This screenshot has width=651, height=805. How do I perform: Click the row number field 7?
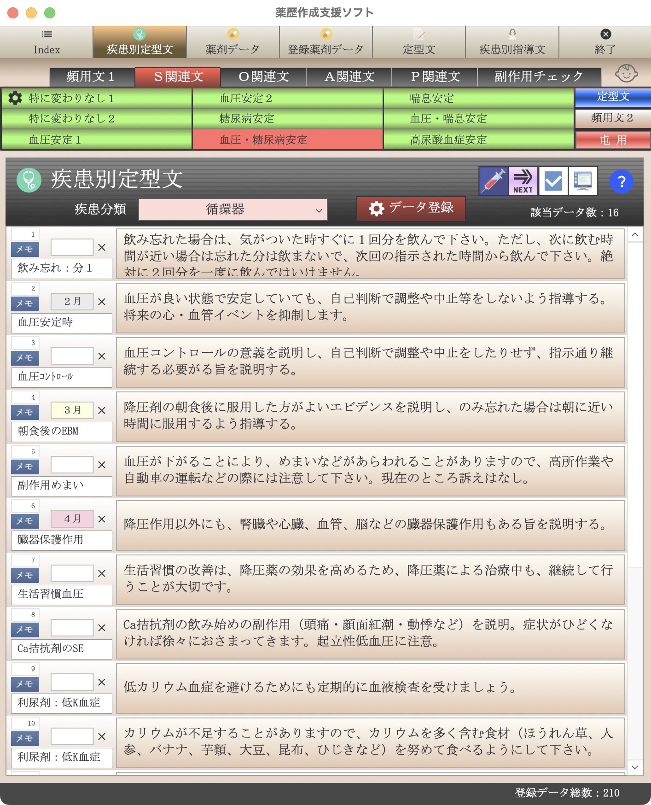[x=25, y=560]
